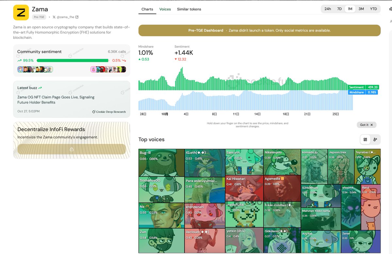Open the Kai Hiwatari voice tile
The width and height of the screenshot is (392, 254).
(244, 188)
